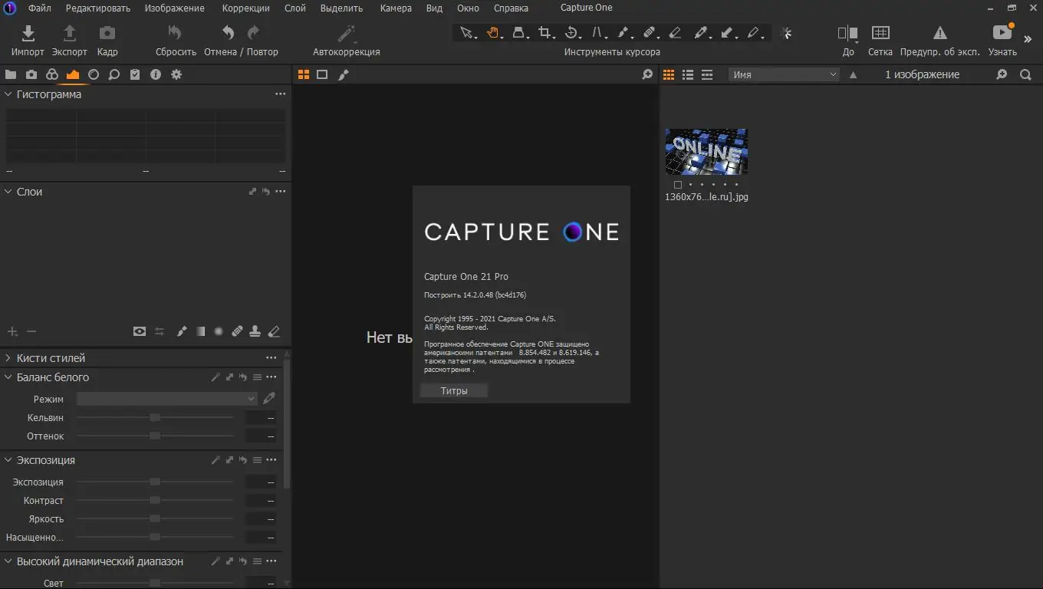
Task: Click the Титры button in about dialog
Action: point(454,391)
